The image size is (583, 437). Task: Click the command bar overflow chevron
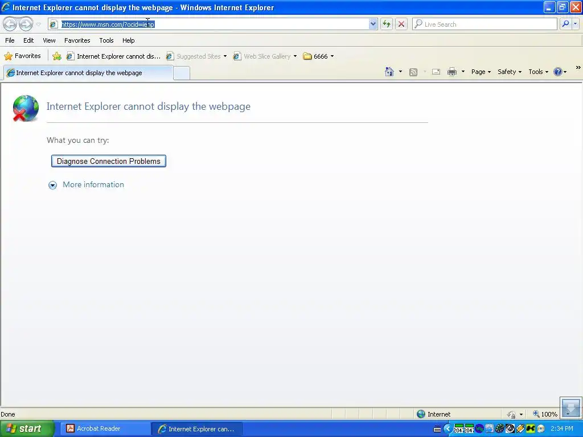pos(578,68)
